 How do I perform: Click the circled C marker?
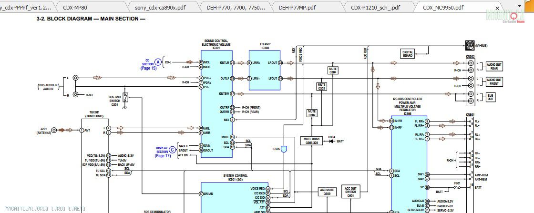click(173, 150)
